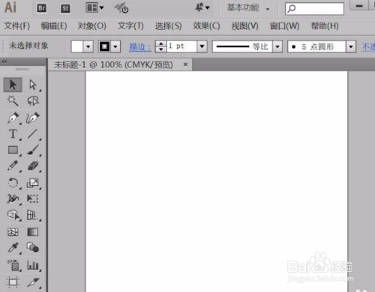Select the Free Transform tool
This screenshot has height=292, width=375.
pos(33,199)
